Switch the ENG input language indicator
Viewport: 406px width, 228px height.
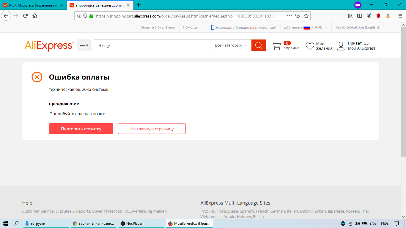[373, 224]
